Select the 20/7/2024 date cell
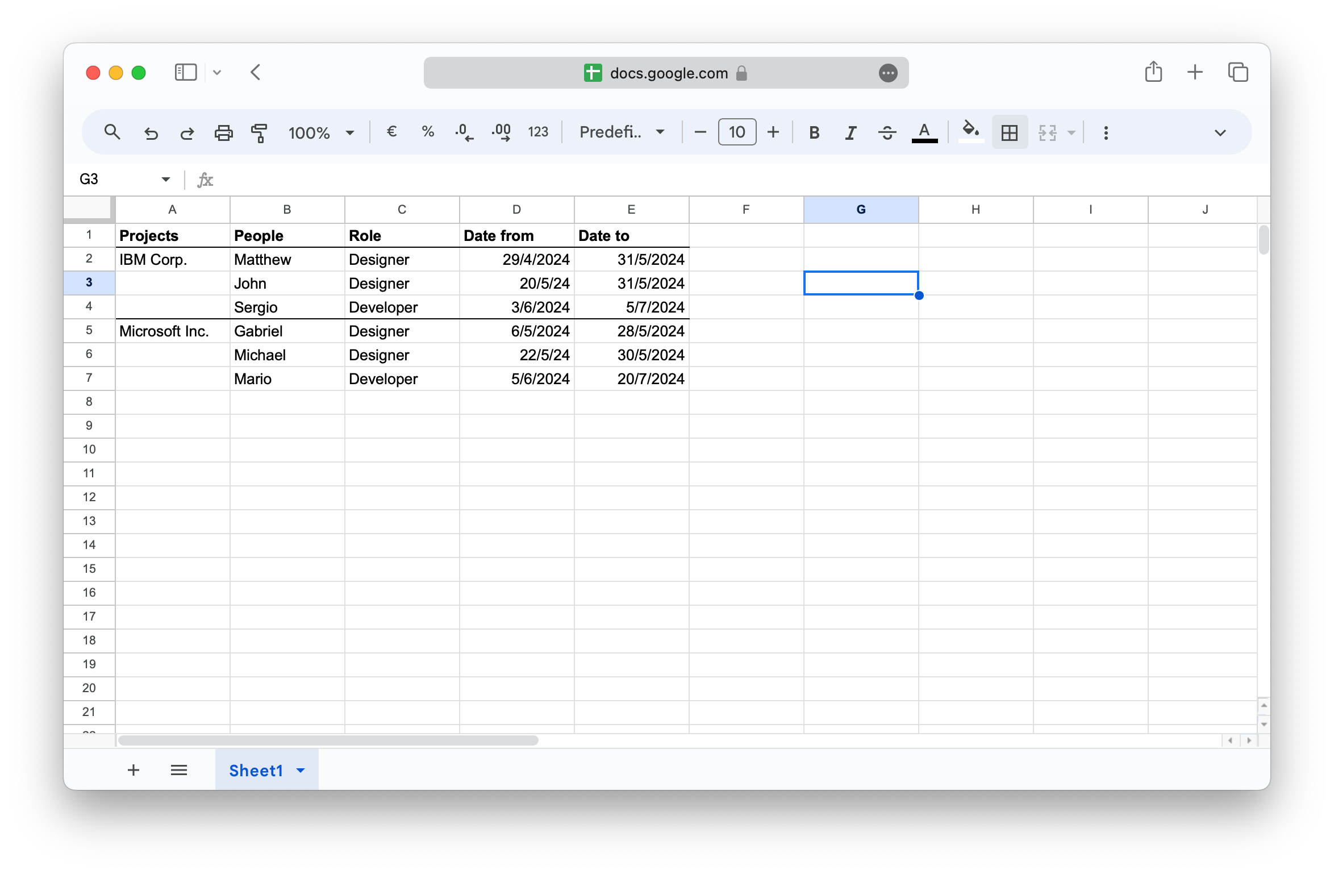This screenshot has width=1334, height=874. (x=631, y=378)
